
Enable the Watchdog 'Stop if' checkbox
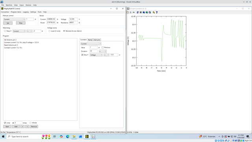click(5, 31)
